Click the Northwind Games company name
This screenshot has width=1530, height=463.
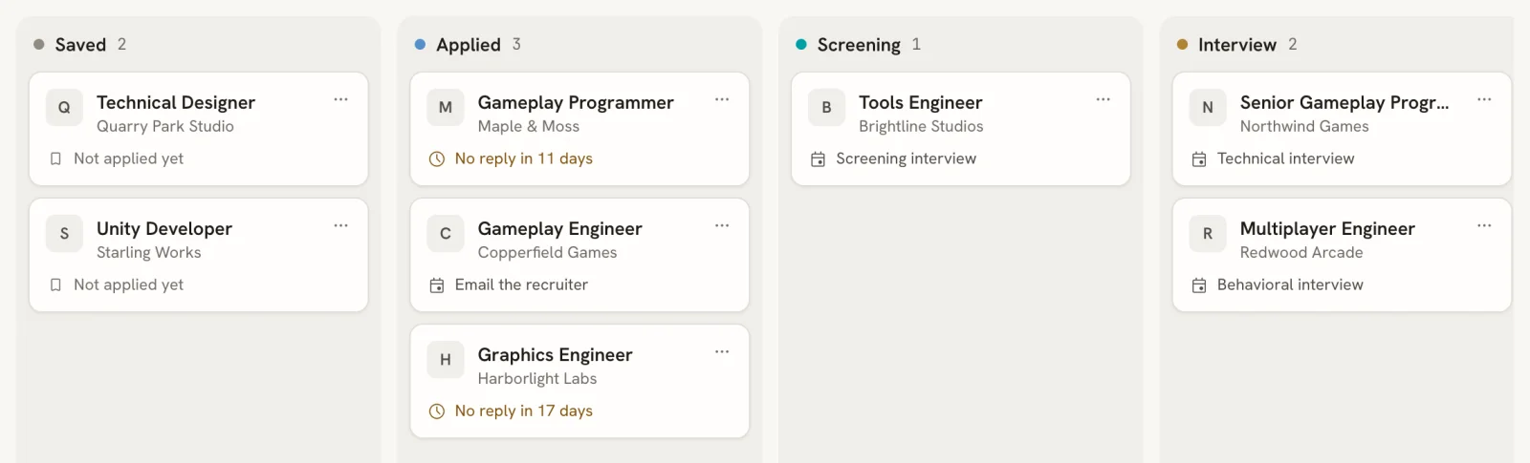coord(1304,126)
